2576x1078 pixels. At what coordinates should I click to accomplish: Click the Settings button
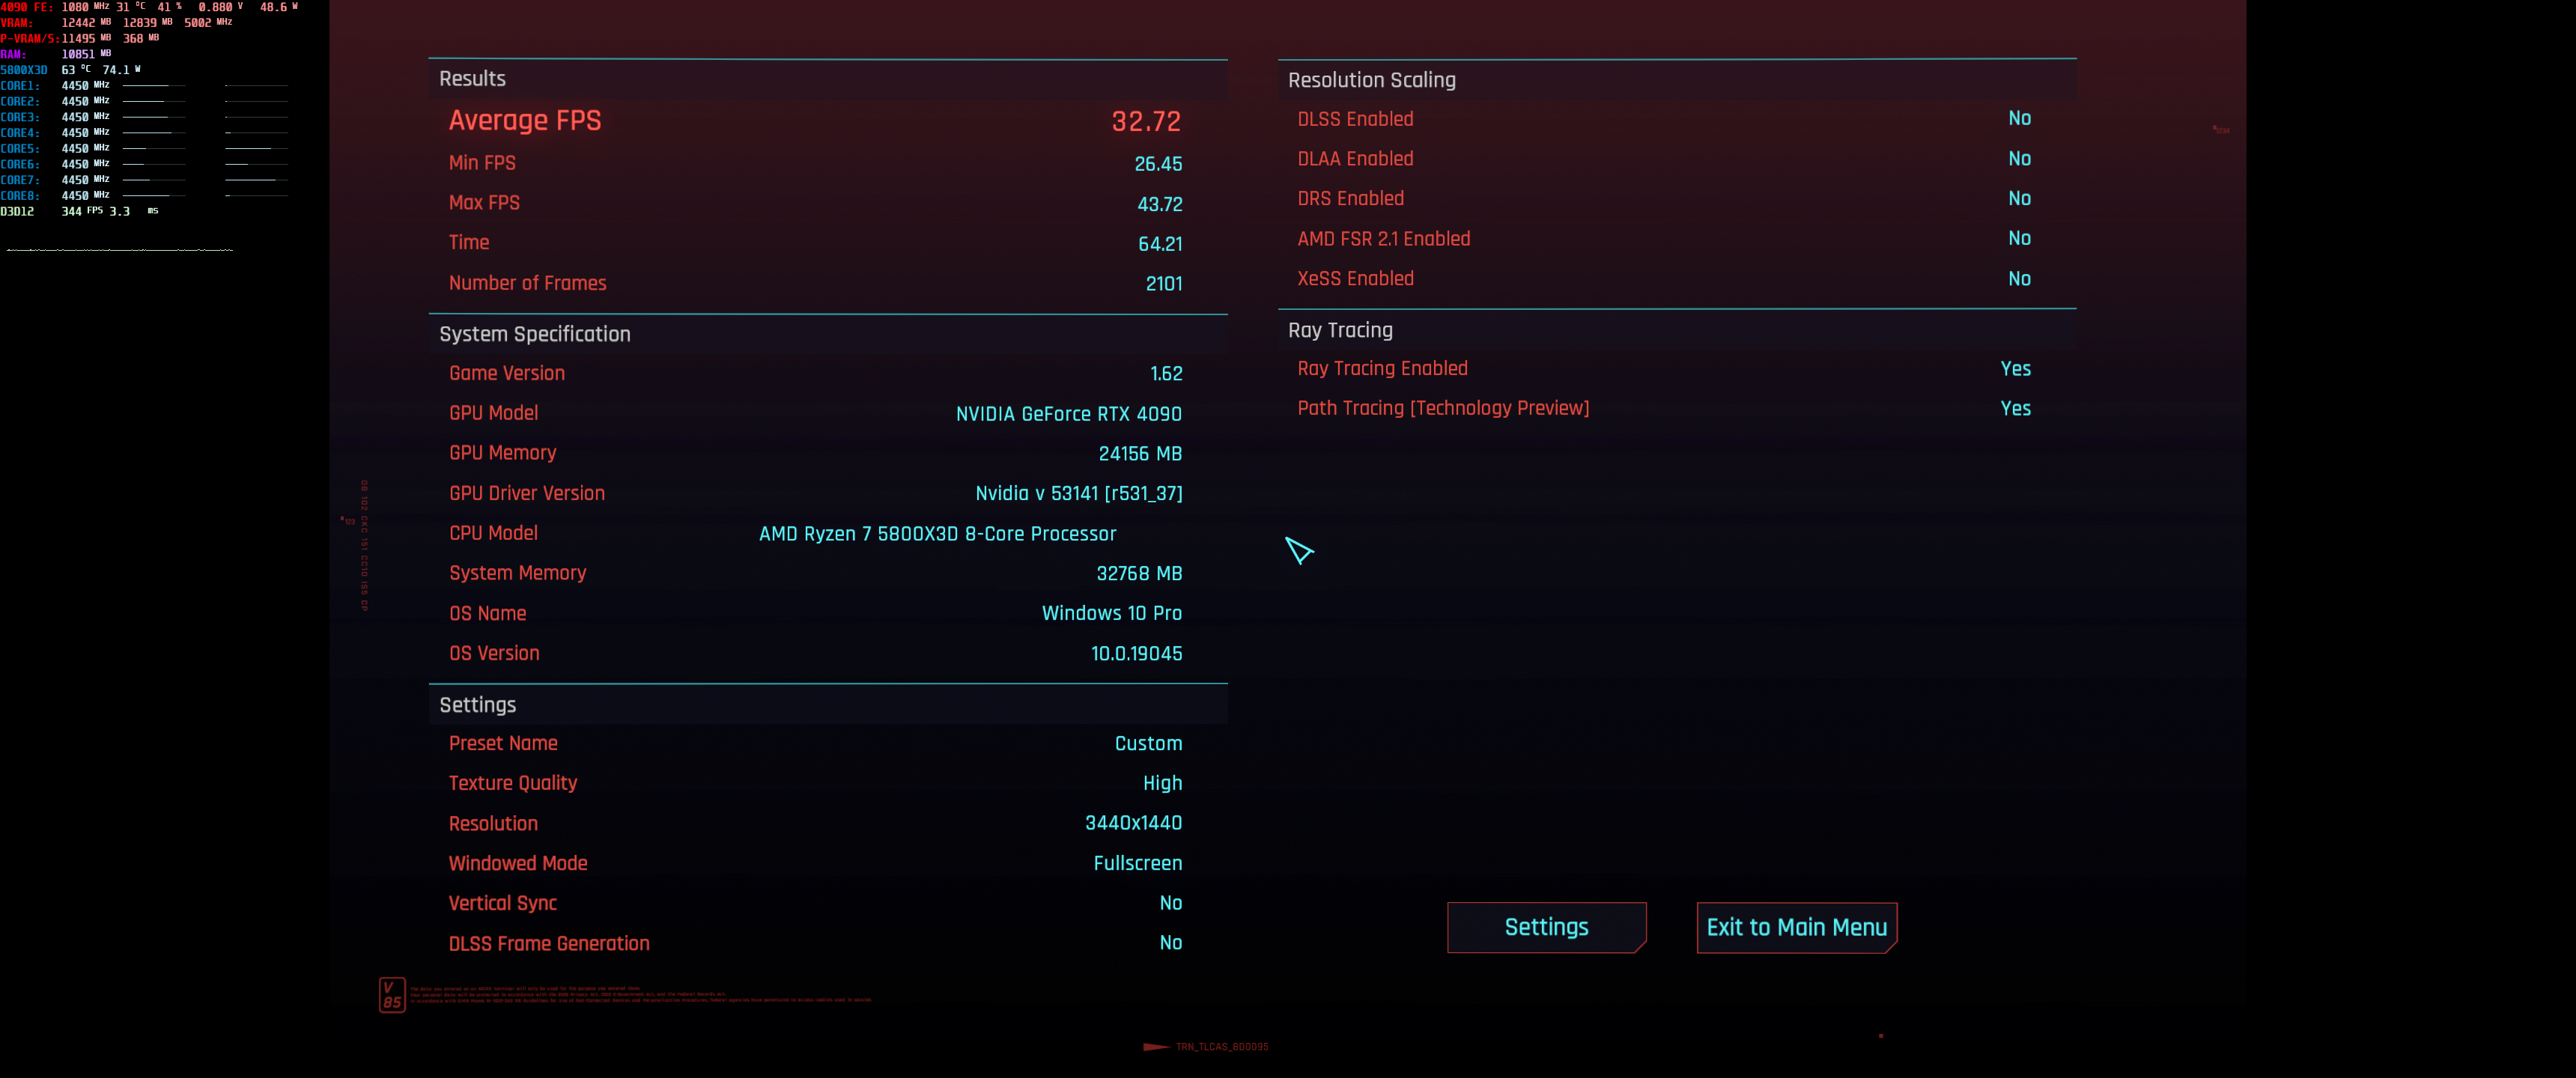(1545, 927)
